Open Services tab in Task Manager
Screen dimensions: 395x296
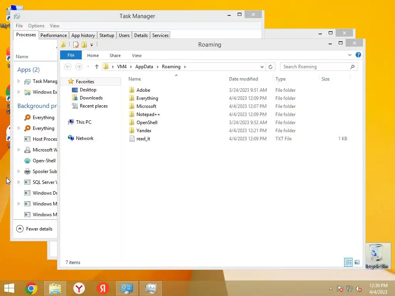click(160, 35)
